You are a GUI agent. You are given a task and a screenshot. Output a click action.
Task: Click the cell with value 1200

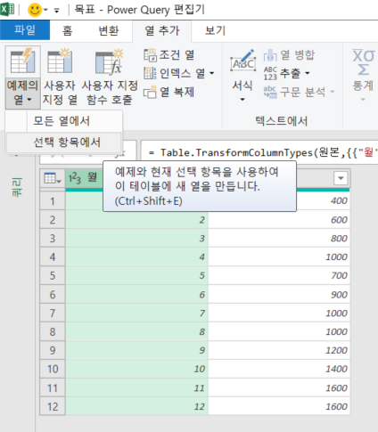coord(279,351)
